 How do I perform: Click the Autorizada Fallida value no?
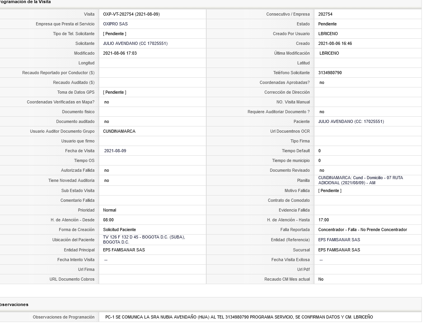point(107,170)
